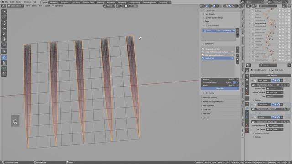
Task: Select the Transform tool in the left toolbar
Action: pos(4,39)
